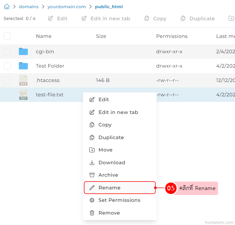Open the yourdomain.com breadcrumb link
The height and width of the screenshot is (225, 235).
tap(67, 7)
